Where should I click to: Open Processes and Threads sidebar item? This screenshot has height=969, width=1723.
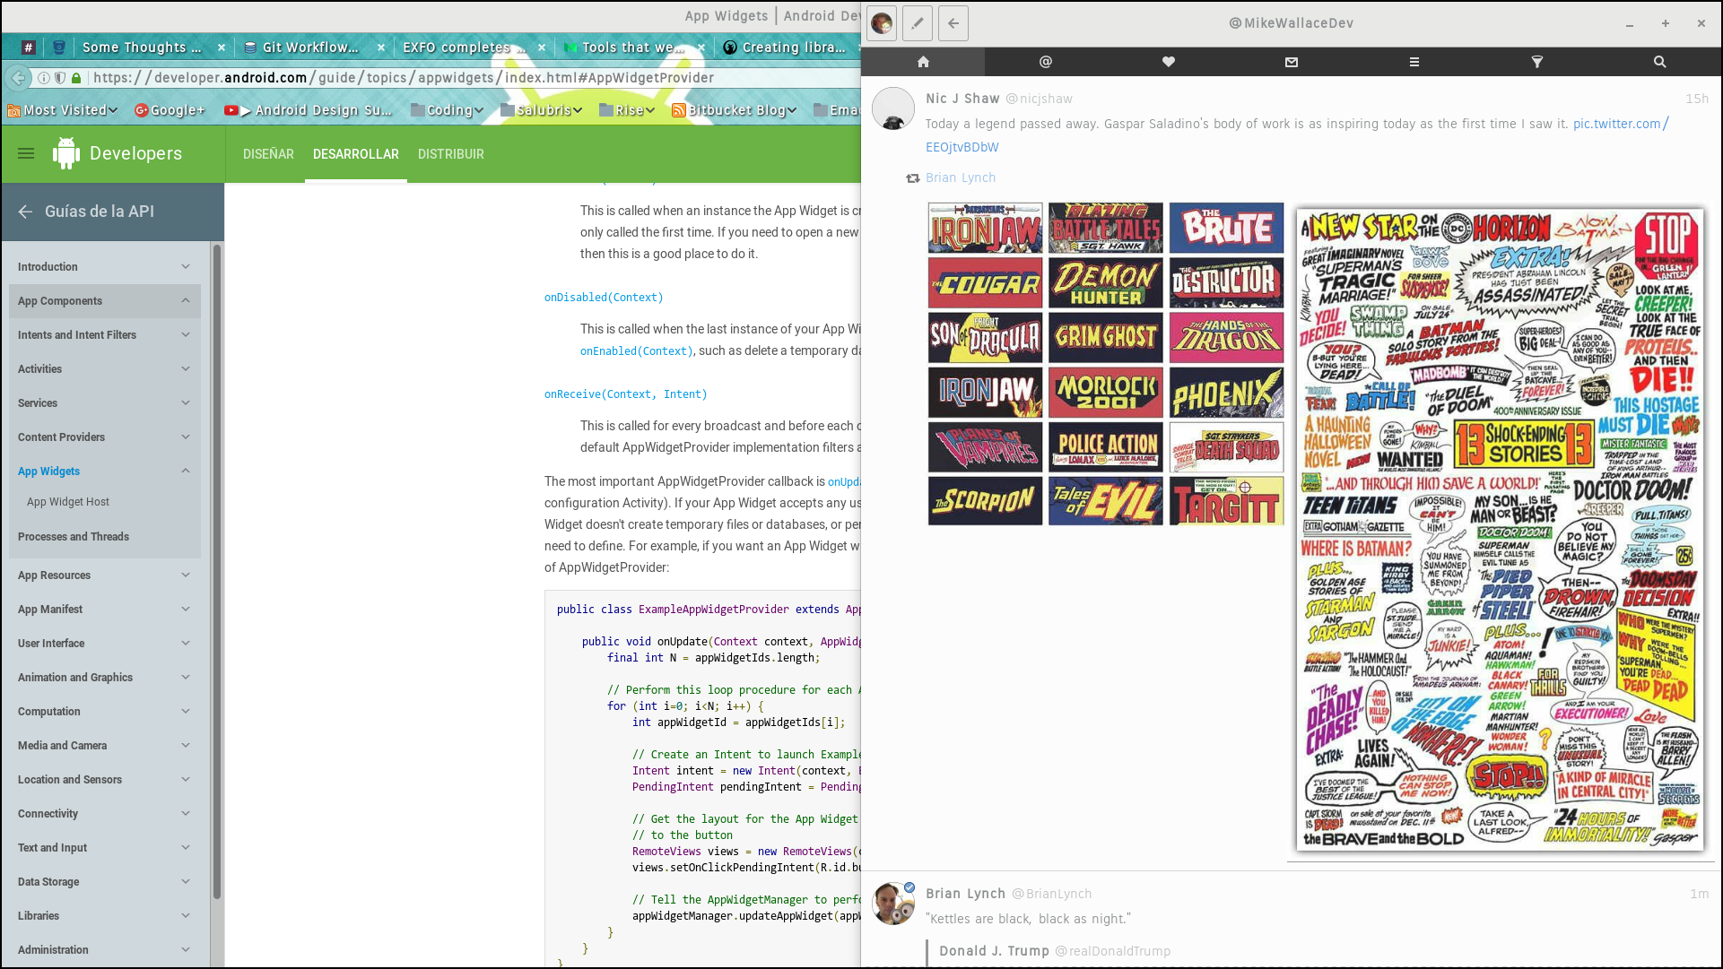(74, 537)
